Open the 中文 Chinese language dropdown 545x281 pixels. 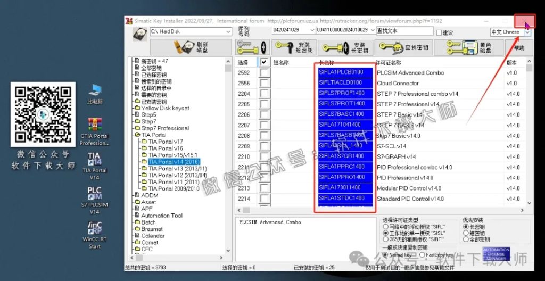click(527, 32)
